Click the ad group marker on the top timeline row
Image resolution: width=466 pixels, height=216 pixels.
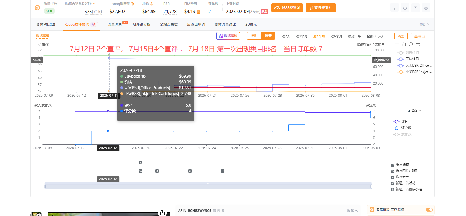(141, 163)
